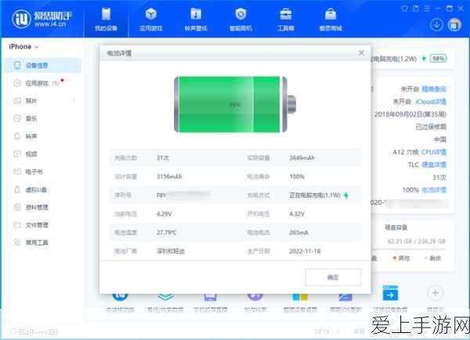This screenshot has height=340, width=470.
Task: Click the 迁移设备数据 transfer arrow icon
Action: 390,293
